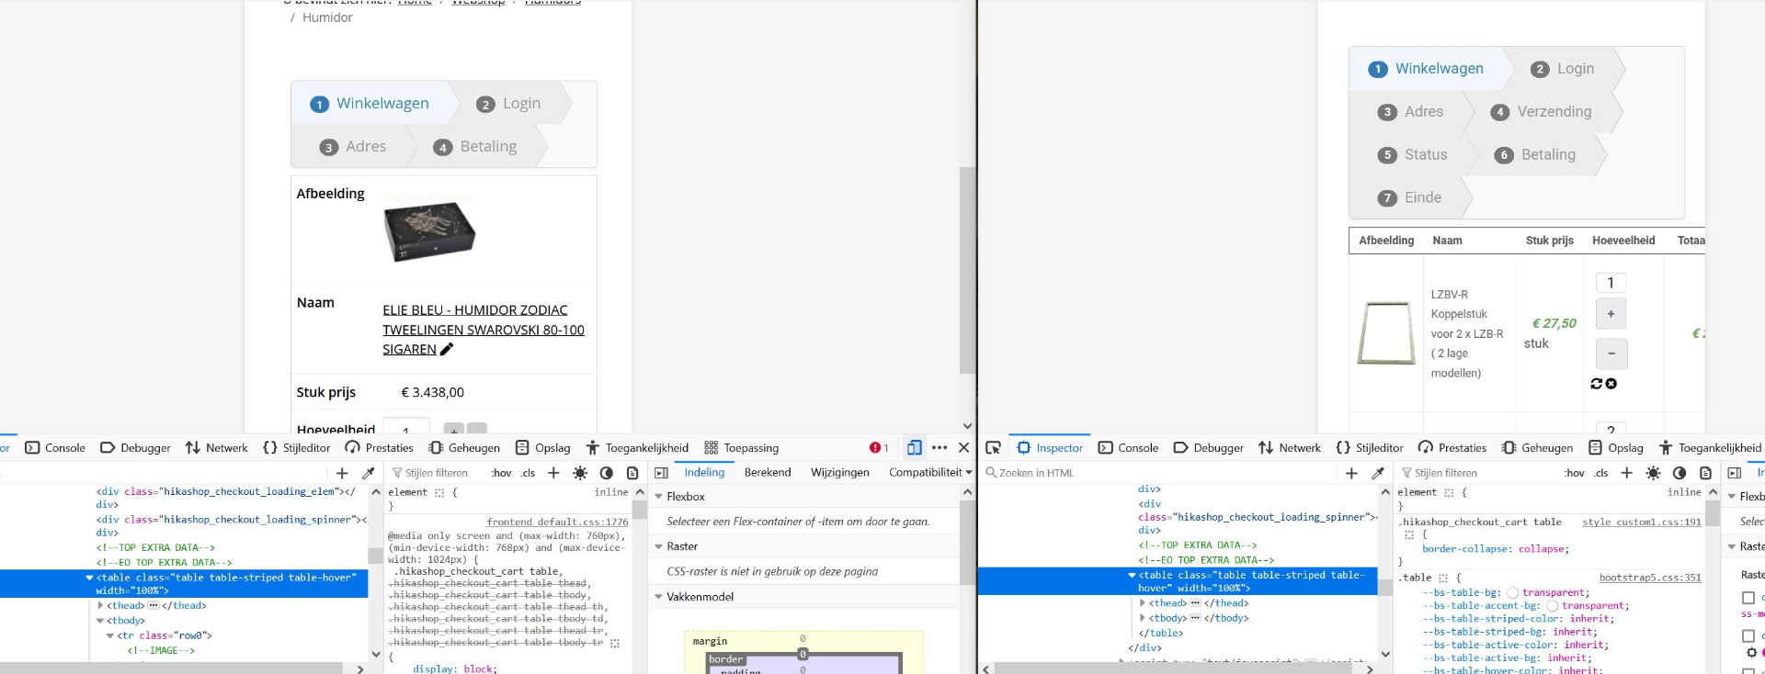1765x674 pixels.
Task: Click the Zoeken in HTML search field
Action: tap(1158, 473)
